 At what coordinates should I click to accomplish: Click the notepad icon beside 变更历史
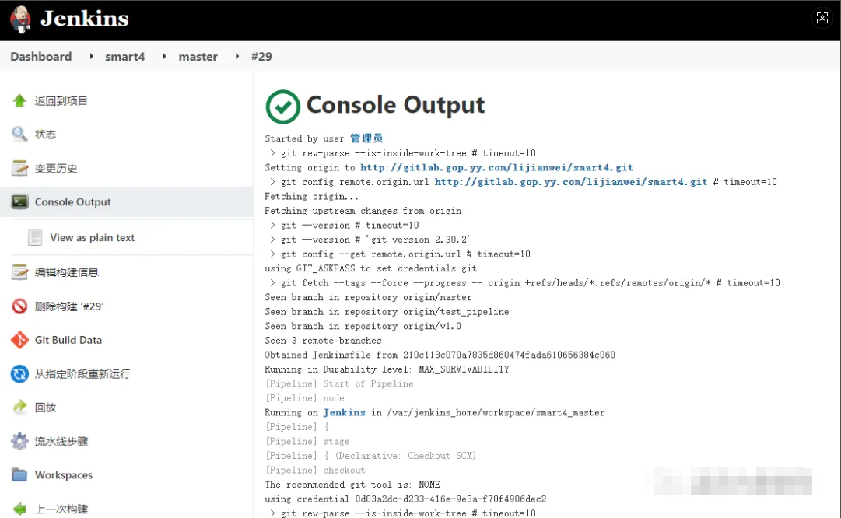(19, 168)
